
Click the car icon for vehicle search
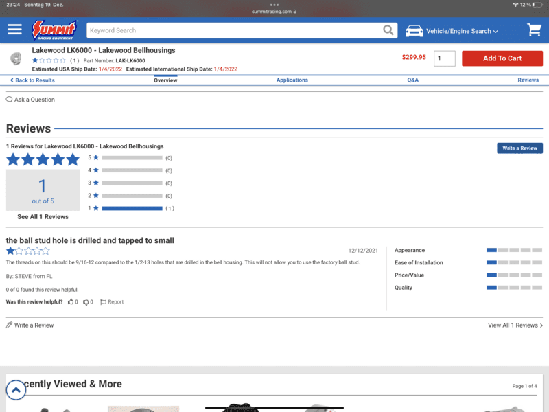click(x=414, y=31)
